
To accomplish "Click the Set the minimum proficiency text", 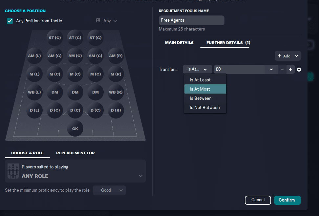I will click(x=47, y=190).
